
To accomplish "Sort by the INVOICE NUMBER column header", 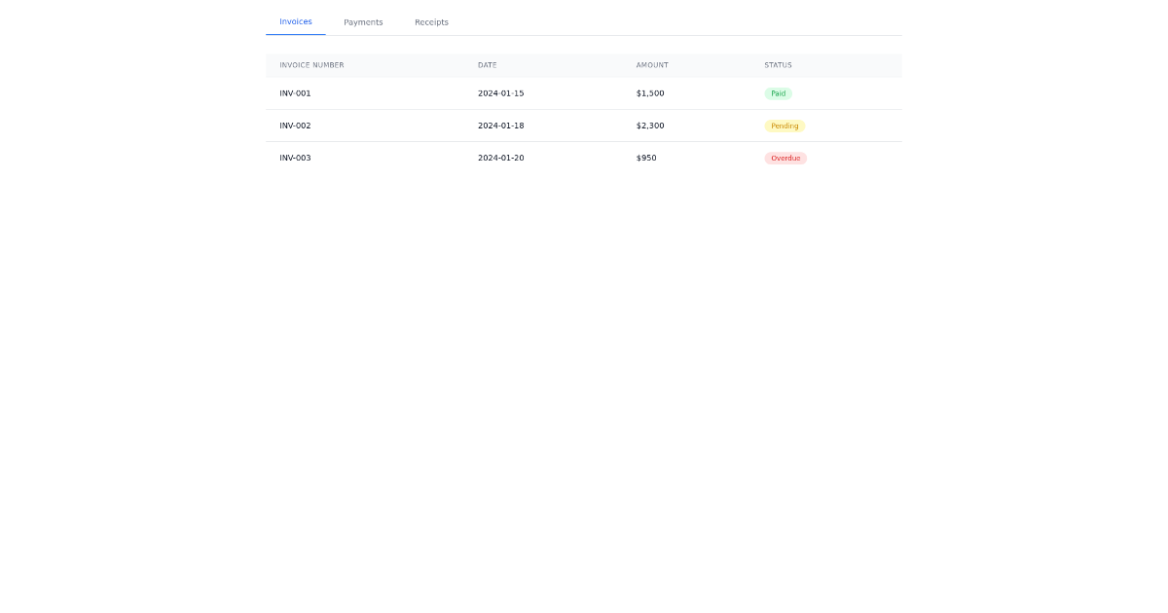I will click(x=311, y=65).
